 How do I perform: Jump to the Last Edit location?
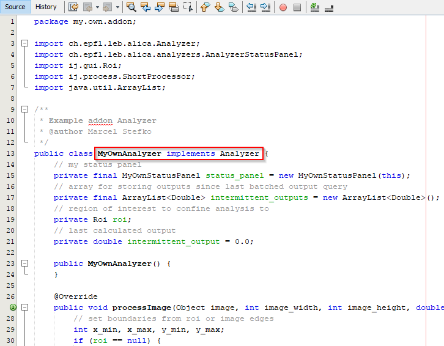point(73,7)
